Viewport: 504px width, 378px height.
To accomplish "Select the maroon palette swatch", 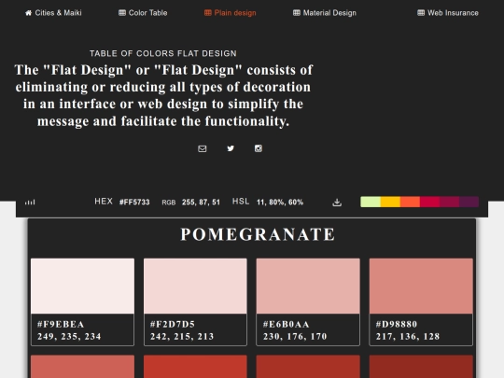I will click(x=449, y=202).
